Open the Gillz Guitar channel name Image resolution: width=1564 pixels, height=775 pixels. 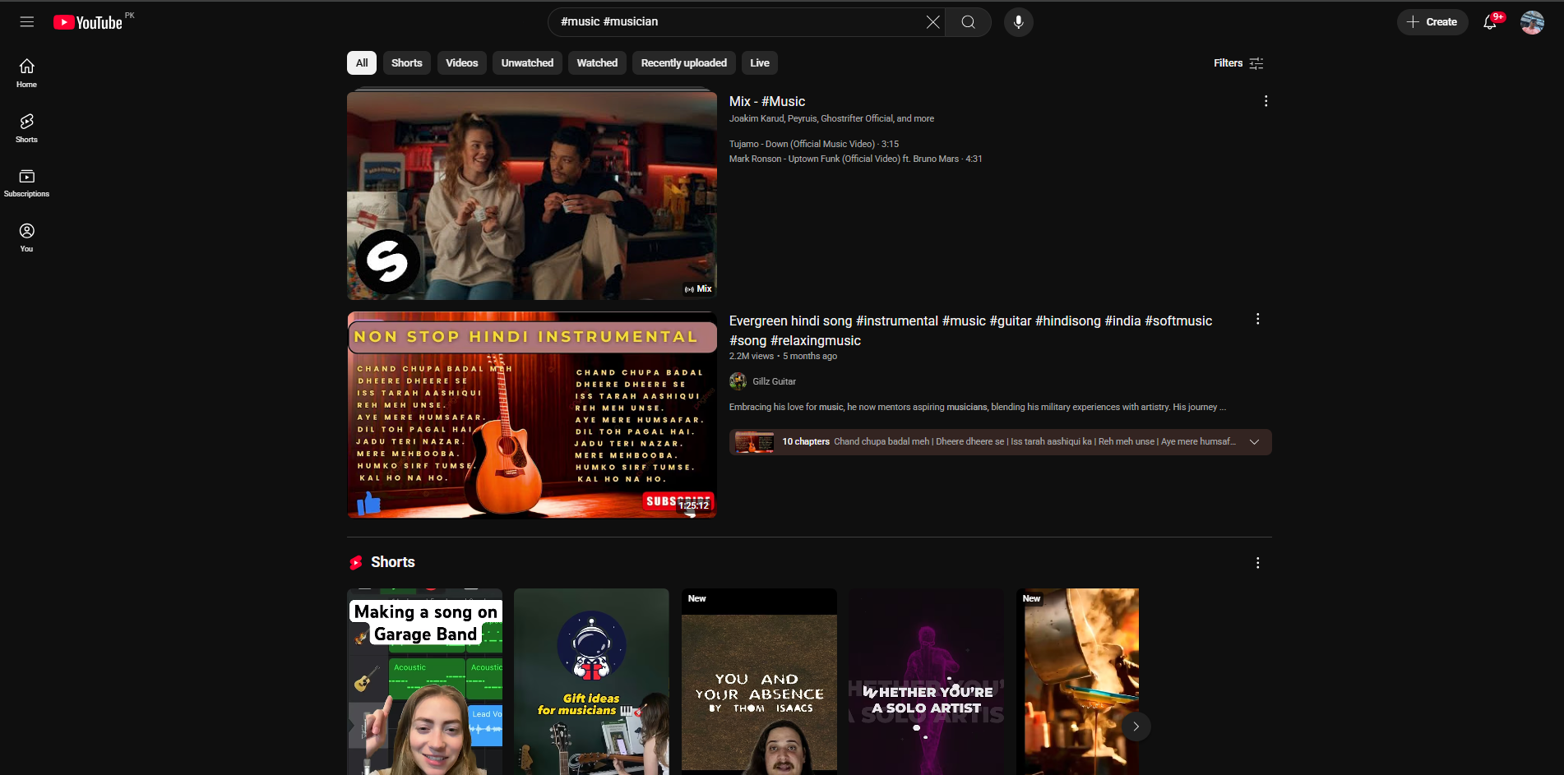coord(774,381)
